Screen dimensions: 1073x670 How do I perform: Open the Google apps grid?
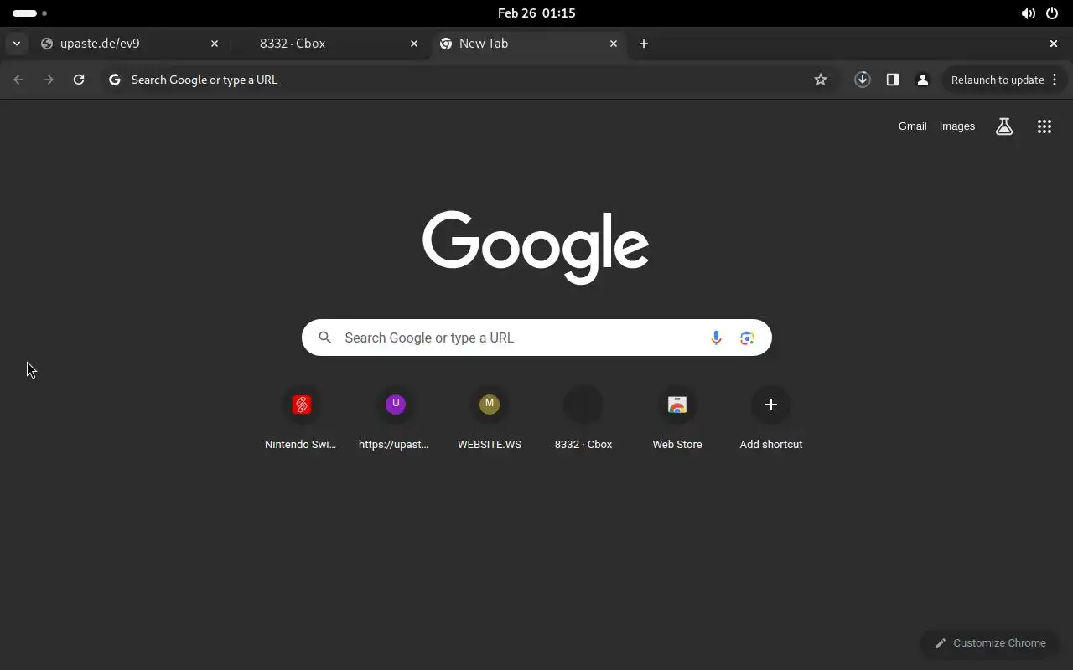[1044, 126]
